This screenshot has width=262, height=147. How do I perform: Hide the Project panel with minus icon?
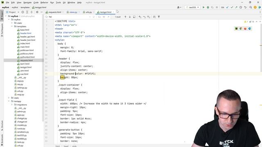pos(41,12)
